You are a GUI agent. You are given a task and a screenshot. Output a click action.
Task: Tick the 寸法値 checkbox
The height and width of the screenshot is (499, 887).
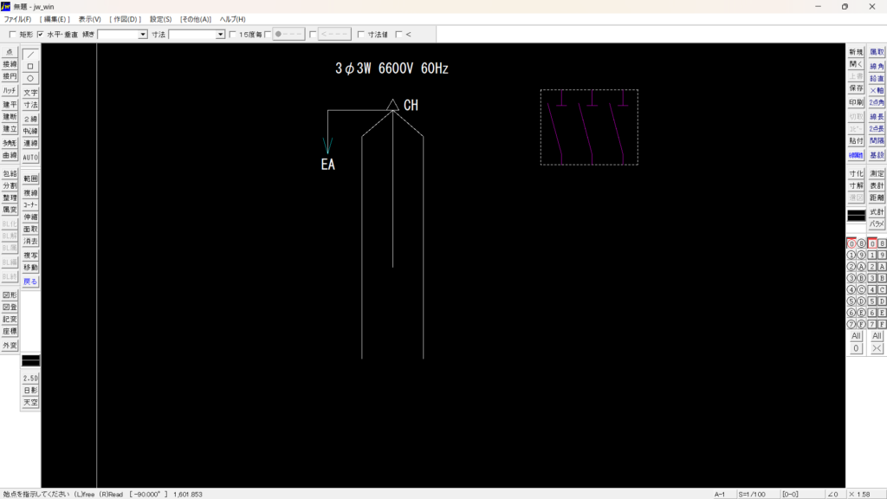[361, 35]
